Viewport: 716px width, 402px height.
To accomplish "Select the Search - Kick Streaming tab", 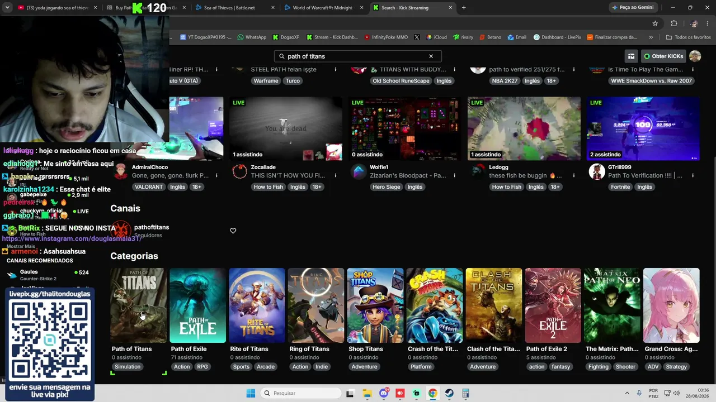I will pyautogui.click(x=412, y=8).
